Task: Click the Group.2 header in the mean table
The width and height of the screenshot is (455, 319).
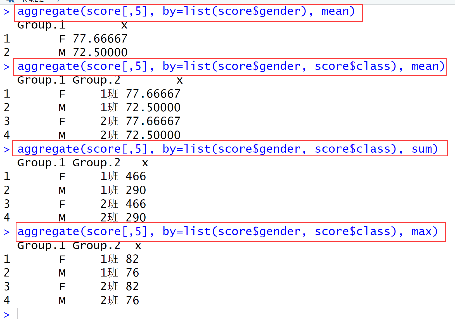Action: [x=96, y=80]
